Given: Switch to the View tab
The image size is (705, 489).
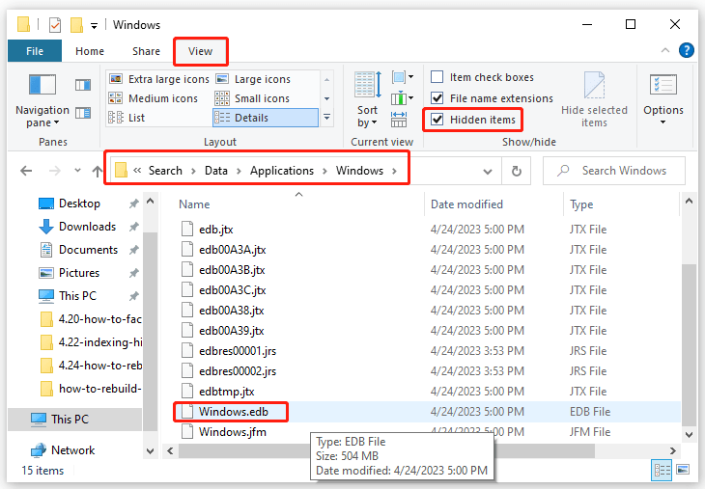Looking at the screenshot, I should pyautogui.click(x=200, y=51).
